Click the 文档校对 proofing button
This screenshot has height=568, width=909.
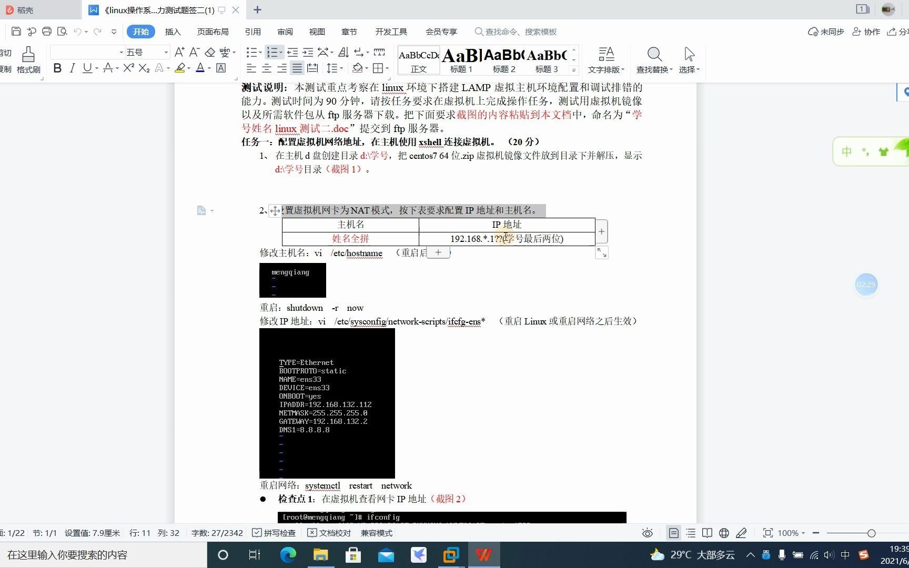(x=329, y=533)
